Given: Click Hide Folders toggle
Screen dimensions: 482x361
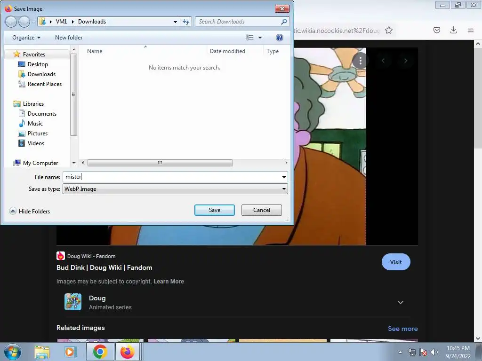Looking at the screenshot, I should tap(30, 211).
